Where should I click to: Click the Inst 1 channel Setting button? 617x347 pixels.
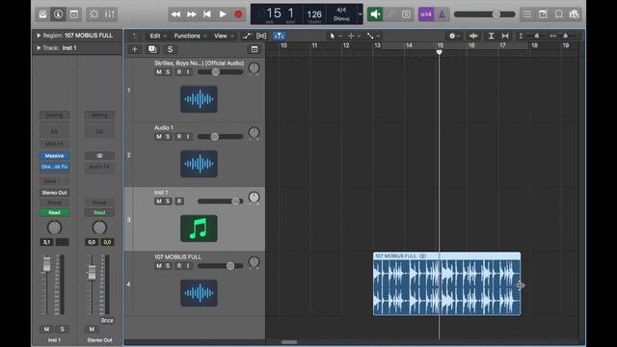[x=54, y=115]
